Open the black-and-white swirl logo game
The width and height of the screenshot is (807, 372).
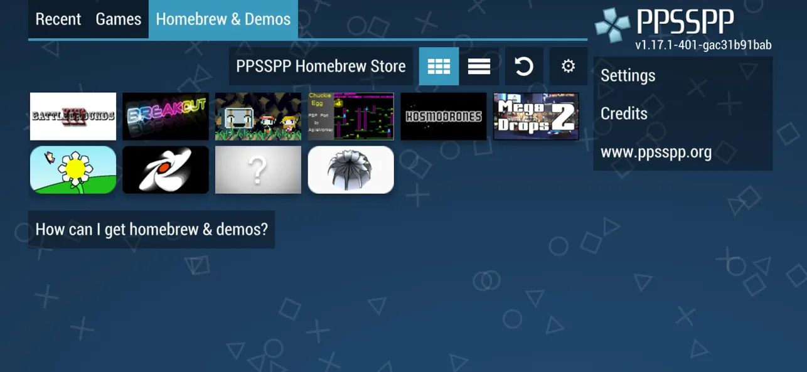point(166,169)
